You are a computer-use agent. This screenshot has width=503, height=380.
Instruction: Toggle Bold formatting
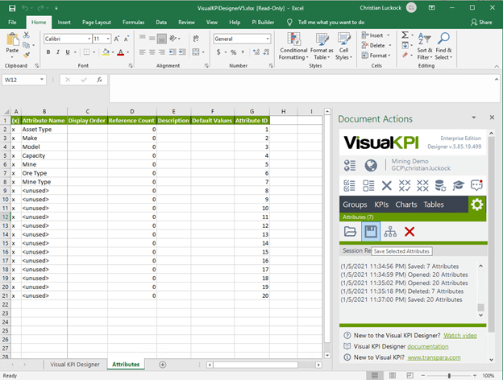click(x=48, y=52)
